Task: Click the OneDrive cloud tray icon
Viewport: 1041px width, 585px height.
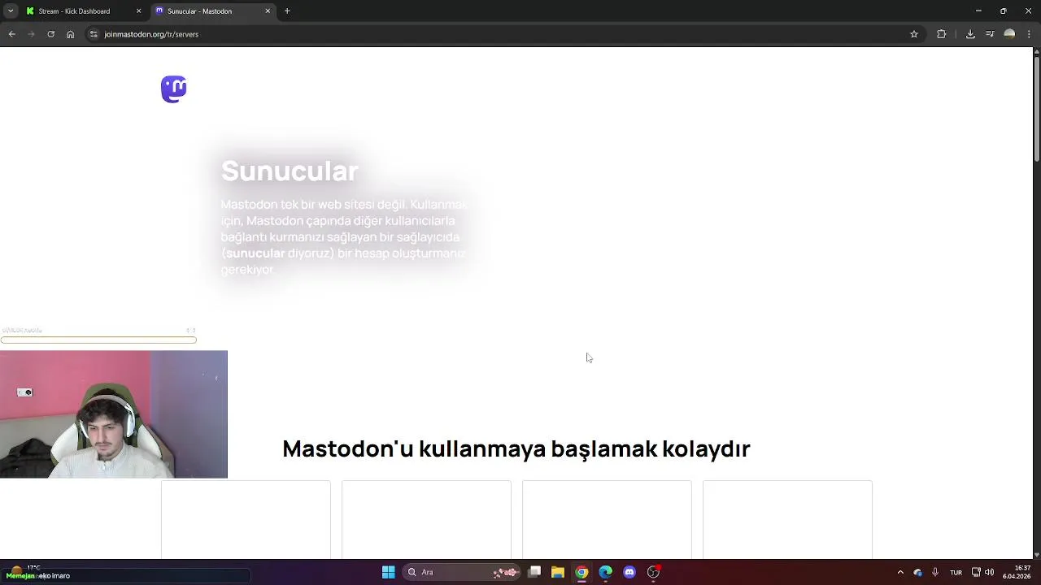Action: [918, 572]
